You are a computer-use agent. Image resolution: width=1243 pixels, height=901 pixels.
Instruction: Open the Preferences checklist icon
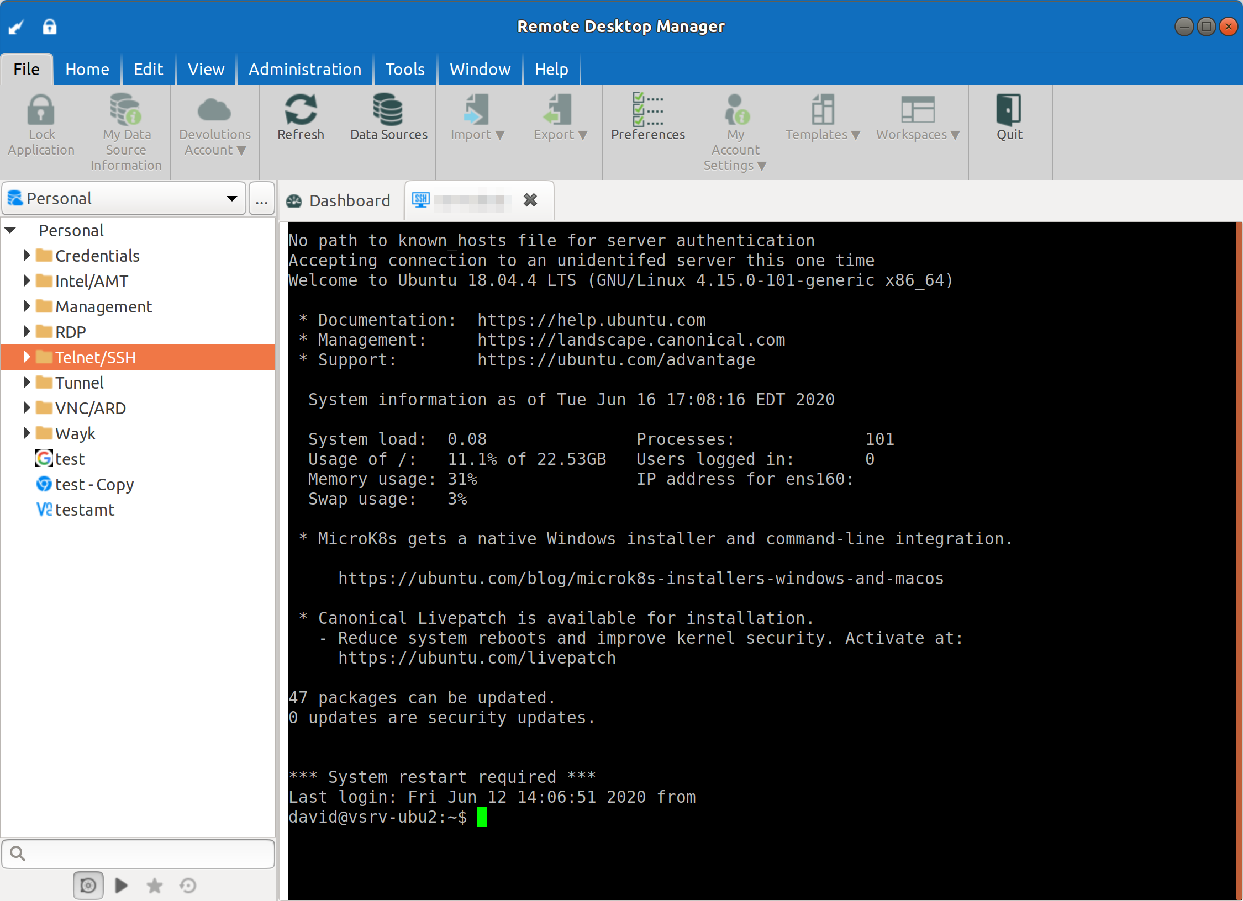pos(647,110)
